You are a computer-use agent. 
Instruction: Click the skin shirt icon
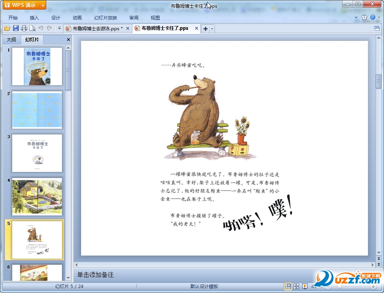(364, 17)
